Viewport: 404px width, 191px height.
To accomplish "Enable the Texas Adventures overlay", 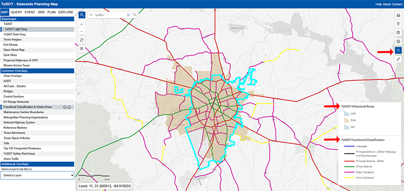I will pyautogui.click(x=37, y=133).
